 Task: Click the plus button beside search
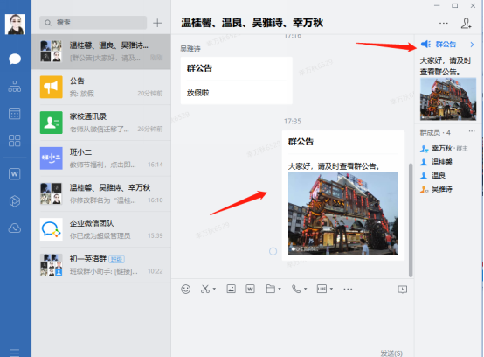pos(157,23)
